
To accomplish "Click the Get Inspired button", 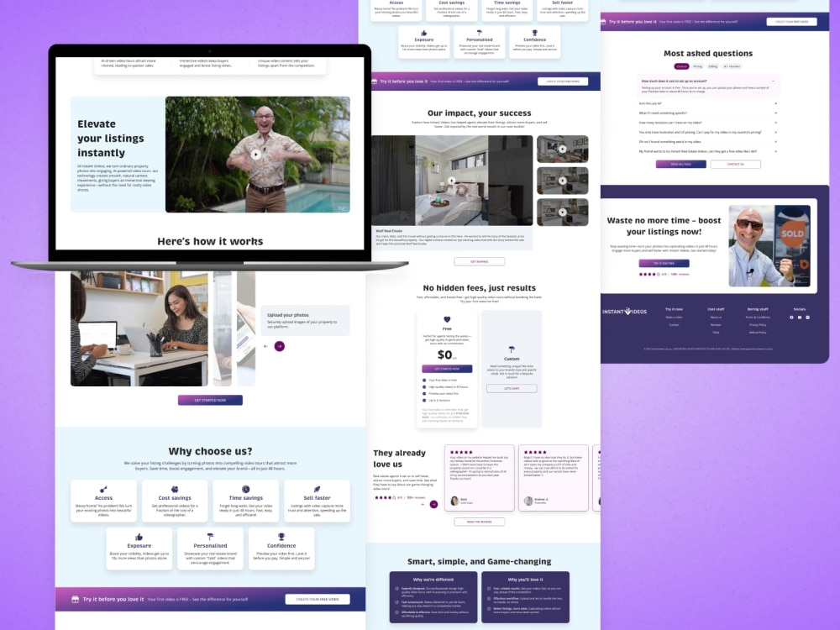I will (479, 262).
